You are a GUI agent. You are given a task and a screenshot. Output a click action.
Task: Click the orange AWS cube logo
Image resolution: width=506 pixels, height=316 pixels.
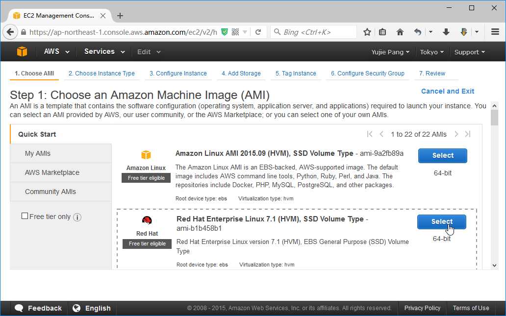click(22, 51)
